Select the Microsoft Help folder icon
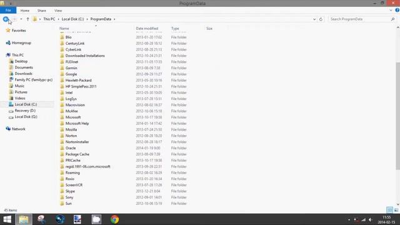This screenshot has height=225, width=400. (62, 124)
